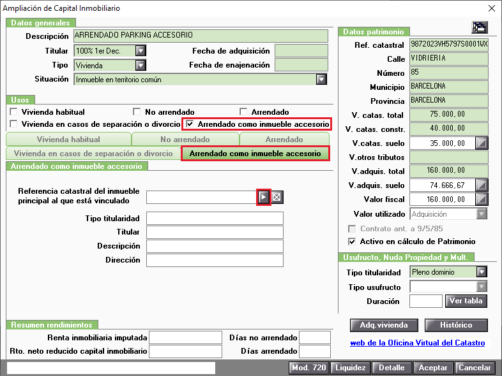
Task: Open calculator icon next to Valor fiscal
Action: click(482, 199)
